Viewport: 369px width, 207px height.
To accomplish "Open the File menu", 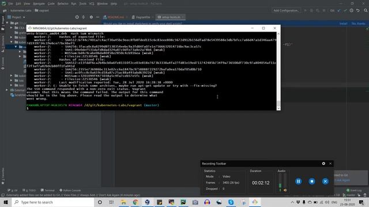I will coord(10,4).
